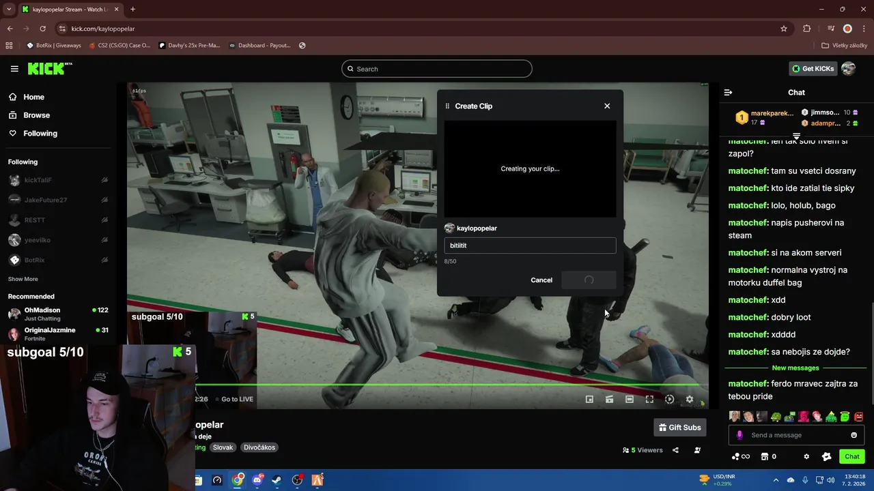Click the channel points infinity icon
Image resolution: width=874 pixels, height=491 pixels.
pyautogui.click(x=741, y=457)
